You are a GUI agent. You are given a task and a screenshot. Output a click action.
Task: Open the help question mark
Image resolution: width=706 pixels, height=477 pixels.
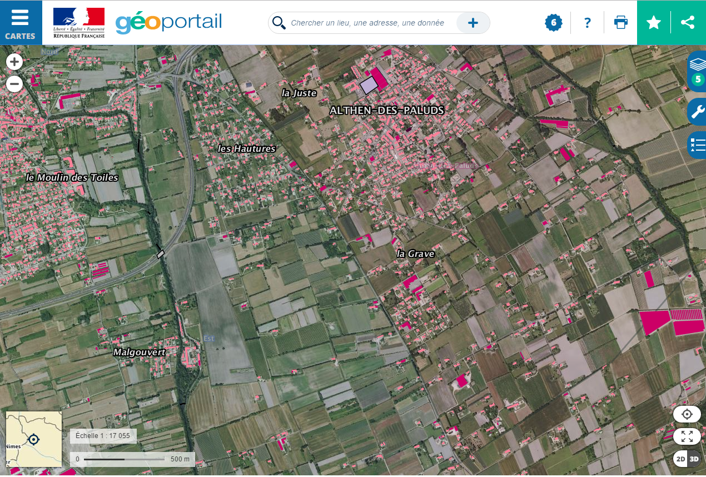(x=588, y=23)
